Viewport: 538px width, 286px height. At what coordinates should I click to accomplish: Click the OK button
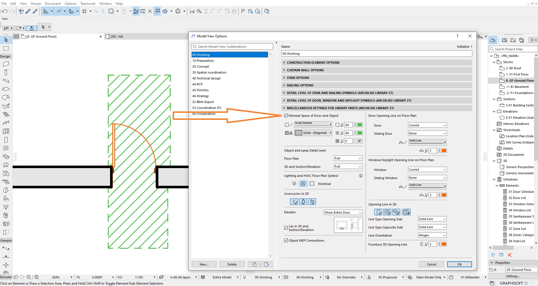pos(459,264)
